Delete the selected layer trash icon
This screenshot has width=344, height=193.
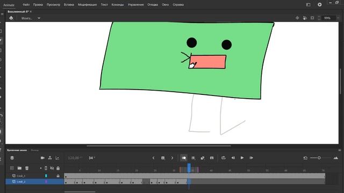pyautogui.click(x=27, y=168)
